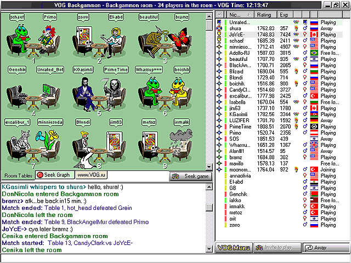Click the male gender symbol beside shura

tap(305, 28)
